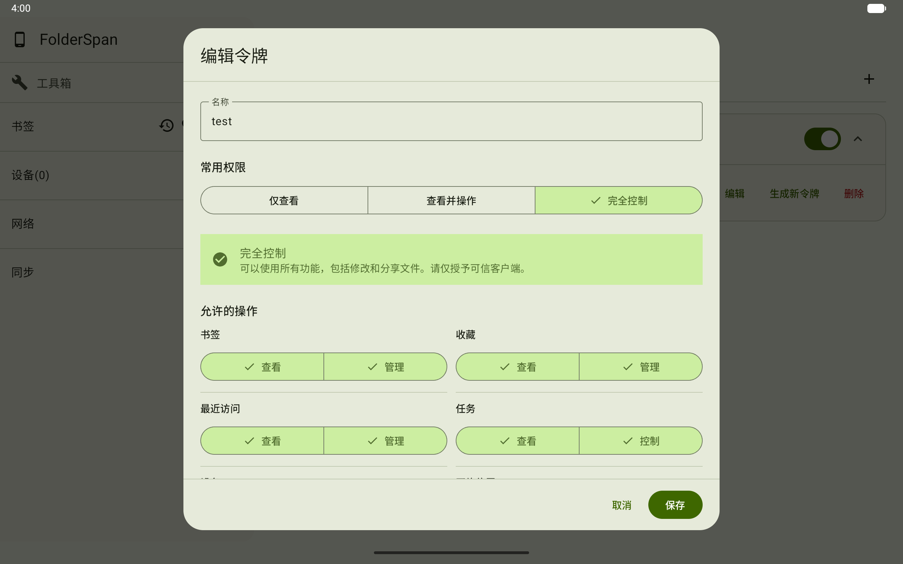
Task: Focus the 名称 input field
Action: click(451, 121)
